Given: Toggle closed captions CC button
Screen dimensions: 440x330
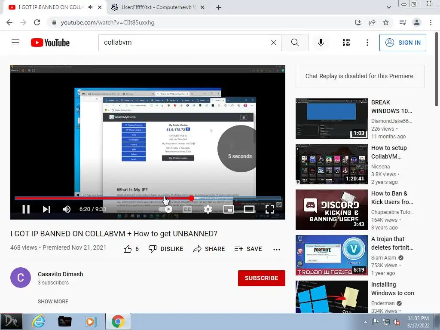Looking at the screenshot, I should tap(187, 209).
